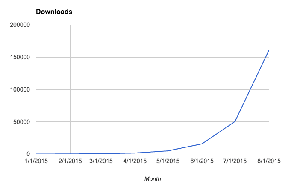The height and width of the screenshot is (190, 297).
Task: Select the 8/1/2015 x-axis label
Action: point(268,161)
